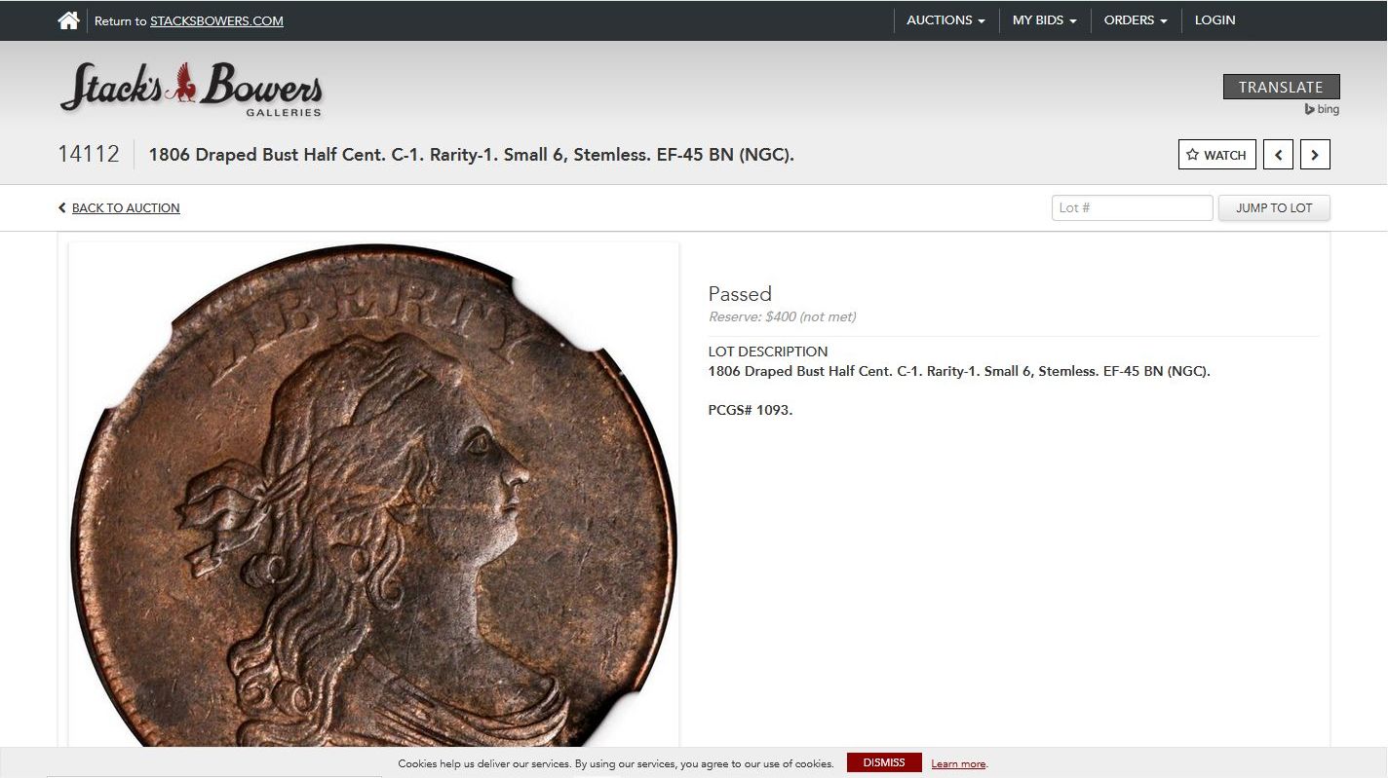The width and height of the screenshot is (1388, 778).
Task: Click the home icon in top bar
Action: click(68, 20)
